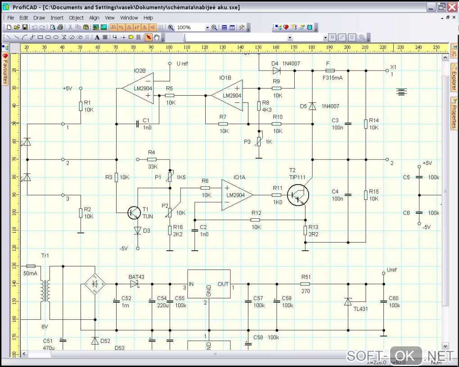Undo the last action
This screenshot has height=367, width=459.
pyautogui.click(x=35, y=27)
